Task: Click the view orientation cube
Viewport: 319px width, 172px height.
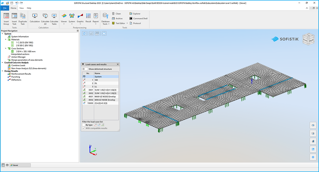Action: coord(308,39)
